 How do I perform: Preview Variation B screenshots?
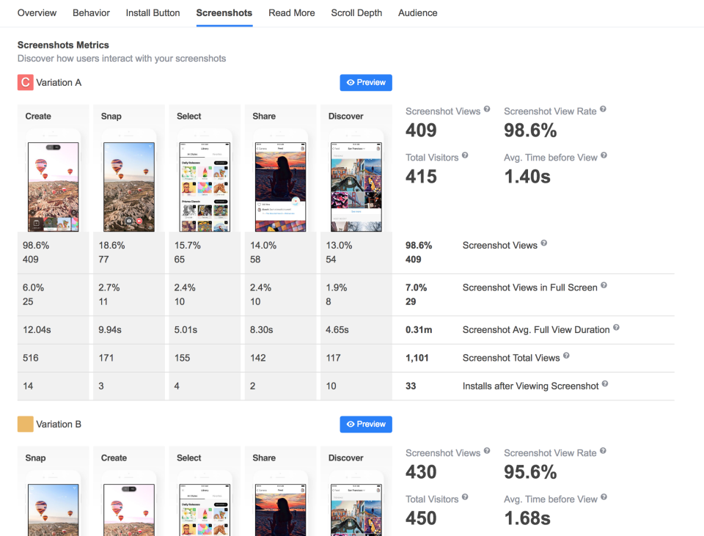[365, 424]
